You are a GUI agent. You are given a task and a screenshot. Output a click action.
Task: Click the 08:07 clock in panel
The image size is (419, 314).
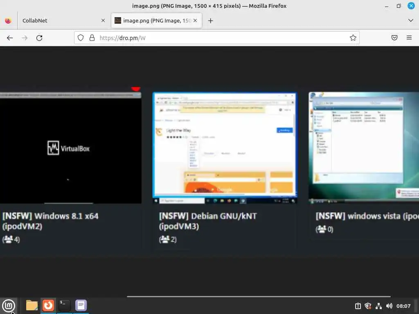click(403, 306)
